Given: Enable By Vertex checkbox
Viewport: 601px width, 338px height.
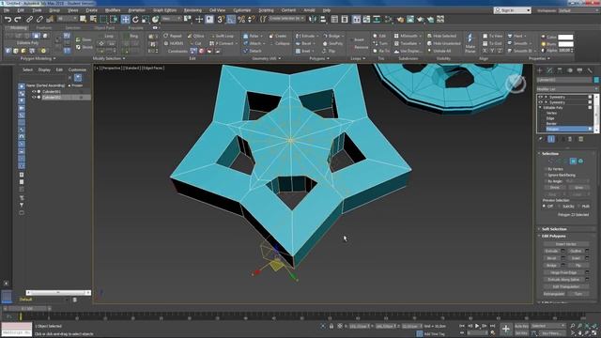Looking at the screenshot, I should coord(546,169).
